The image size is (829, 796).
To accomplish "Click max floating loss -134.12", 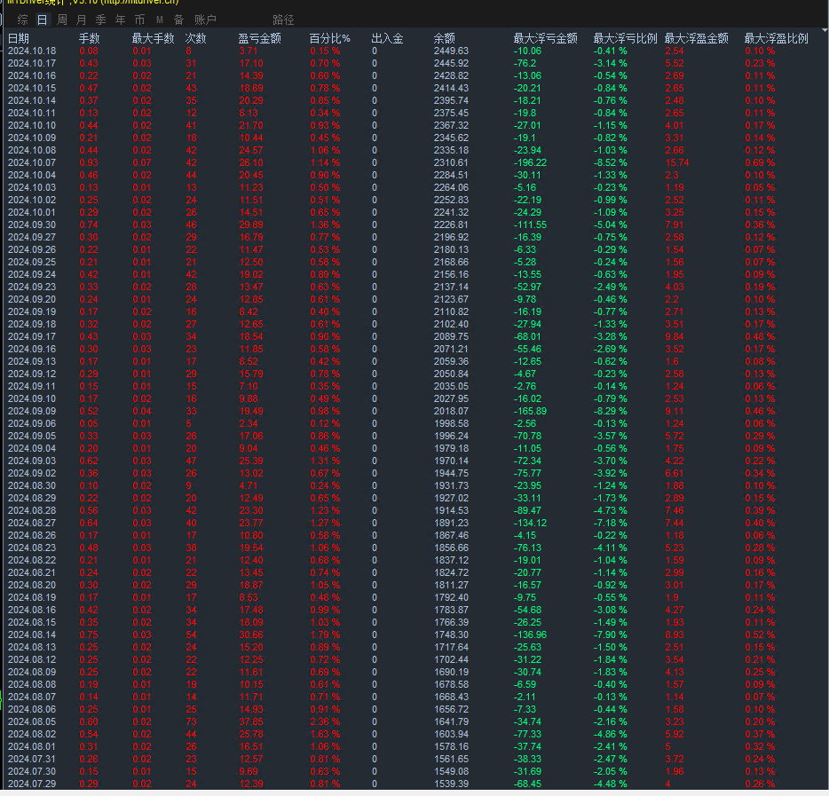I will [530, 523].
